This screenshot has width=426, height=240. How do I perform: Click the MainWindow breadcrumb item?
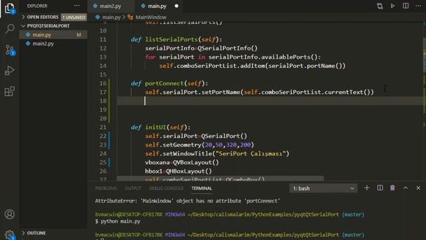151,17
